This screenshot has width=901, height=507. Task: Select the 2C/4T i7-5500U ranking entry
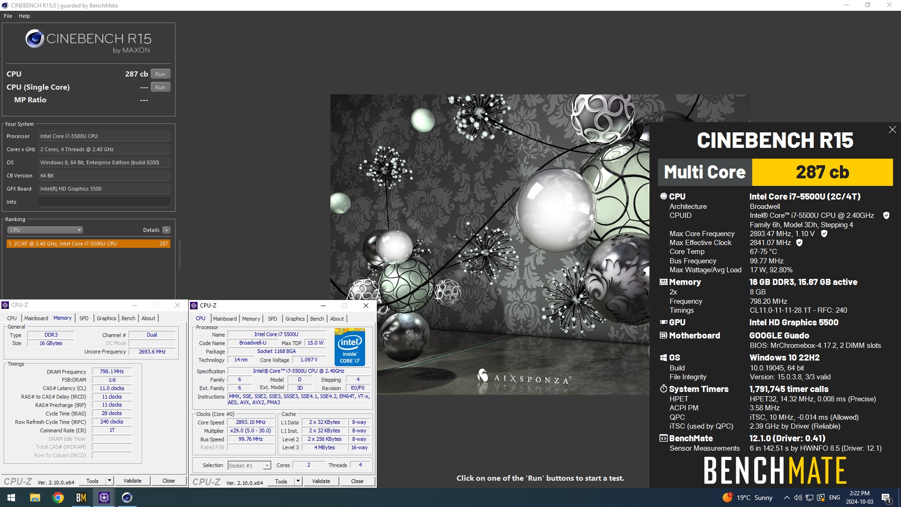click(x=88, y=244)
